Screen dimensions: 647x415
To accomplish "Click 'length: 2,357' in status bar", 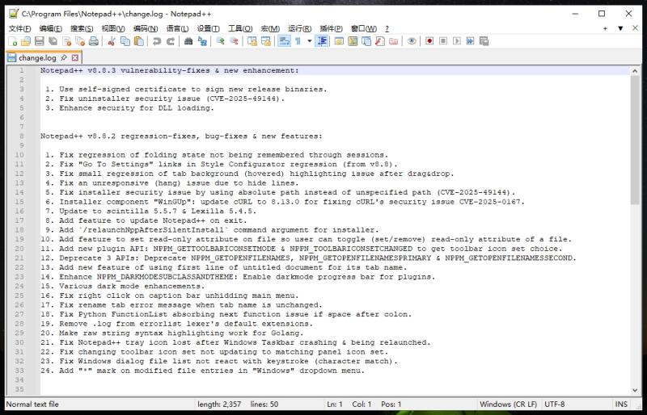I will 219,405.
